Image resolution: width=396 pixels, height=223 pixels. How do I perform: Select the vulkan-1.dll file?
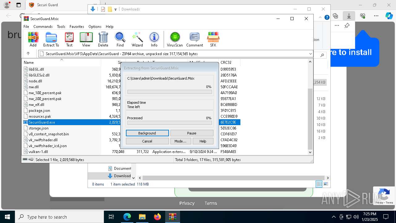(x=38, y=152)
